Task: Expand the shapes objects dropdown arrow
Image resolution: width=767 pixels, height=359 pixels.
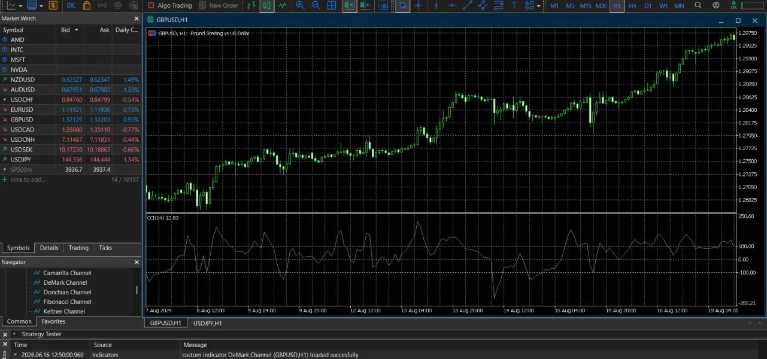Action: coord(538,5)
